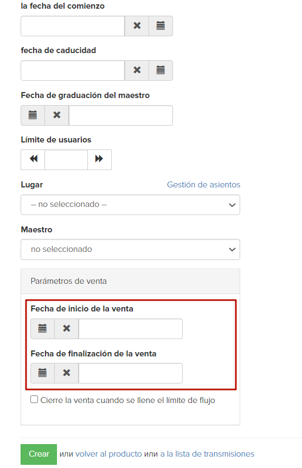This screenshot has width=302, height=468.
Task: Open calendar for Fecha de inicio de la venta
Action: pos(42,329)
